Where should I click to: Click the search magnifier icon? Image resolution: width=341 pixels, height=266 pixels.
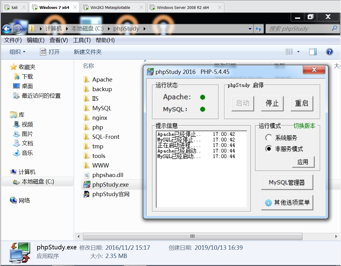pyautogui.click(x=334, y=28)
